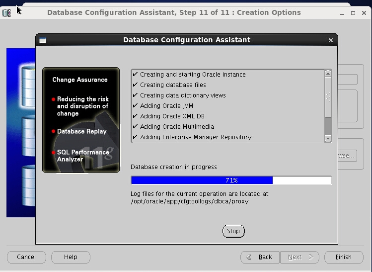Click the partially hidden Browse button behind dialog
Screen dimensions: 372x272
click(x=347, y=156)
